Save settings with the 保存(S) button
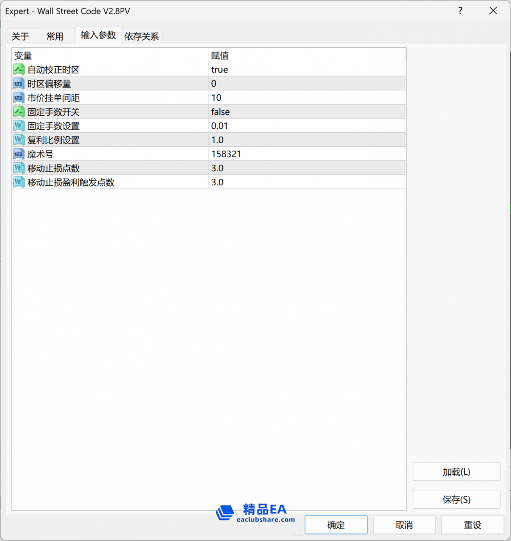 (x=456, y=499)
